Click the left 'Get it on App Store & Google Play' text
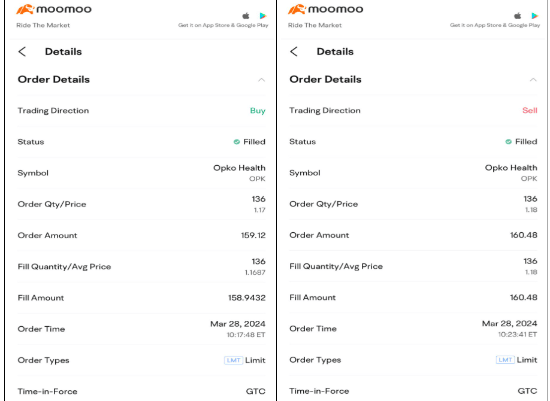 point(223,26)
